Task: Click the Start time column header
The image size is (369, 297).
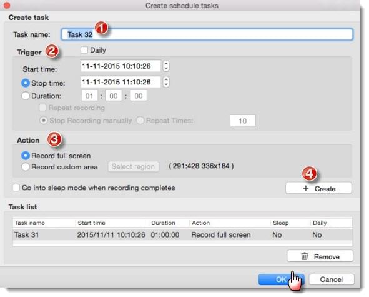Action: (x=91, y=223)
